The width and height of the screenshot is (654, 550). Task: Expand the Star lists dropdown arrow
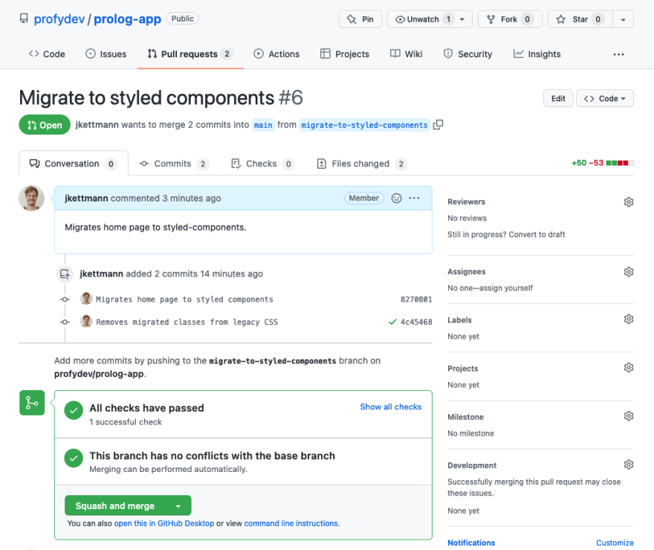click(623, 19)
